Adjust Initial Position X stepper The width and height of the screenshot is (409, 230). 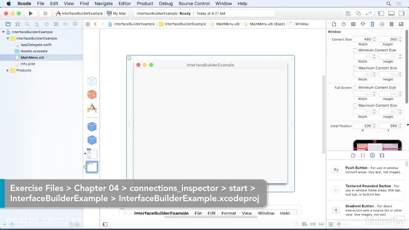(374, 126)
